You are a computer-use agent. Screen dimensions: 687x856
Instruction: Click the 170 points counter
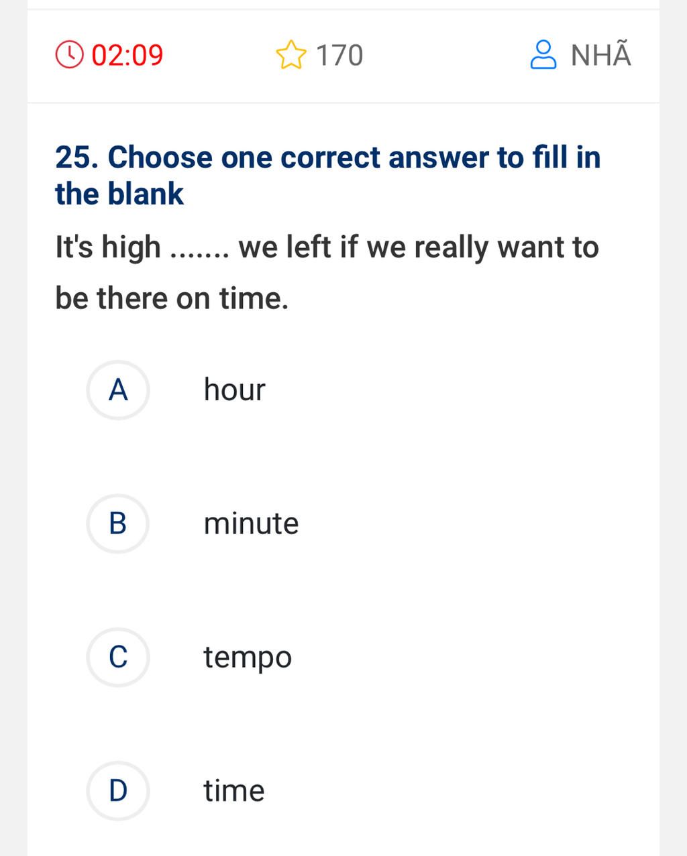(x=339, y=54)
